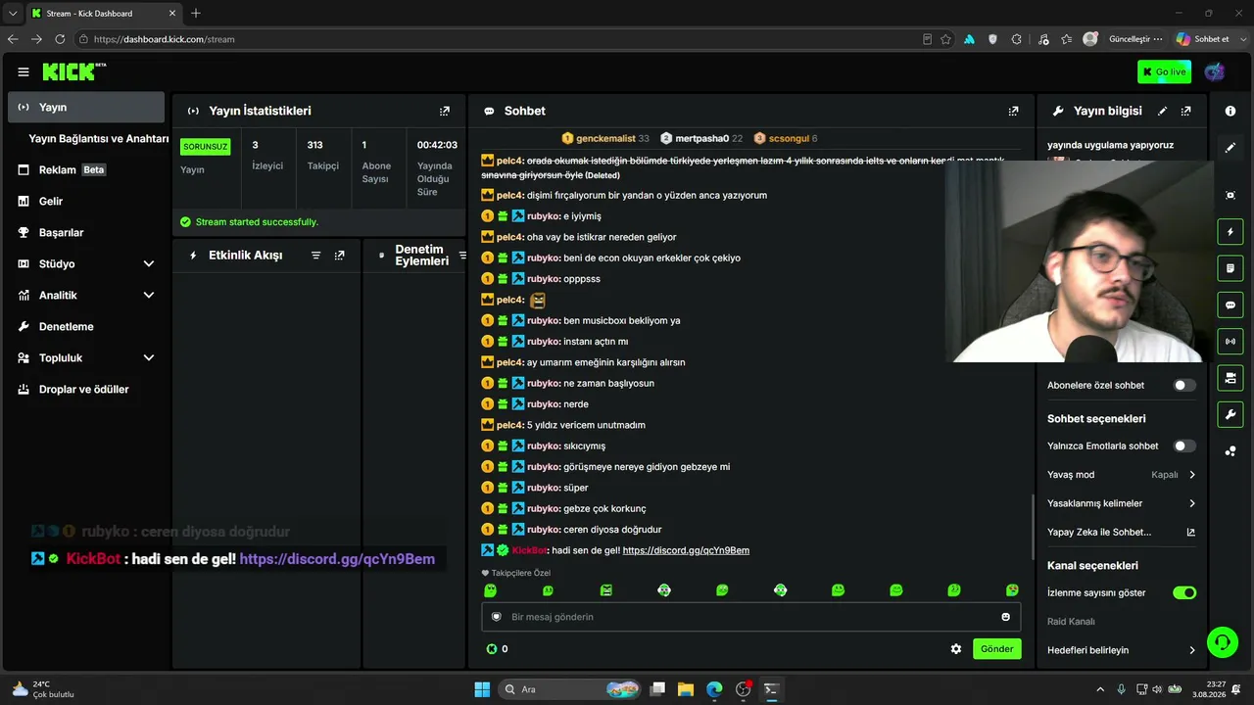This screenshot has width=1254, height=705.
Task: Show hidden system tray icons
Action: pos(1100,689)
